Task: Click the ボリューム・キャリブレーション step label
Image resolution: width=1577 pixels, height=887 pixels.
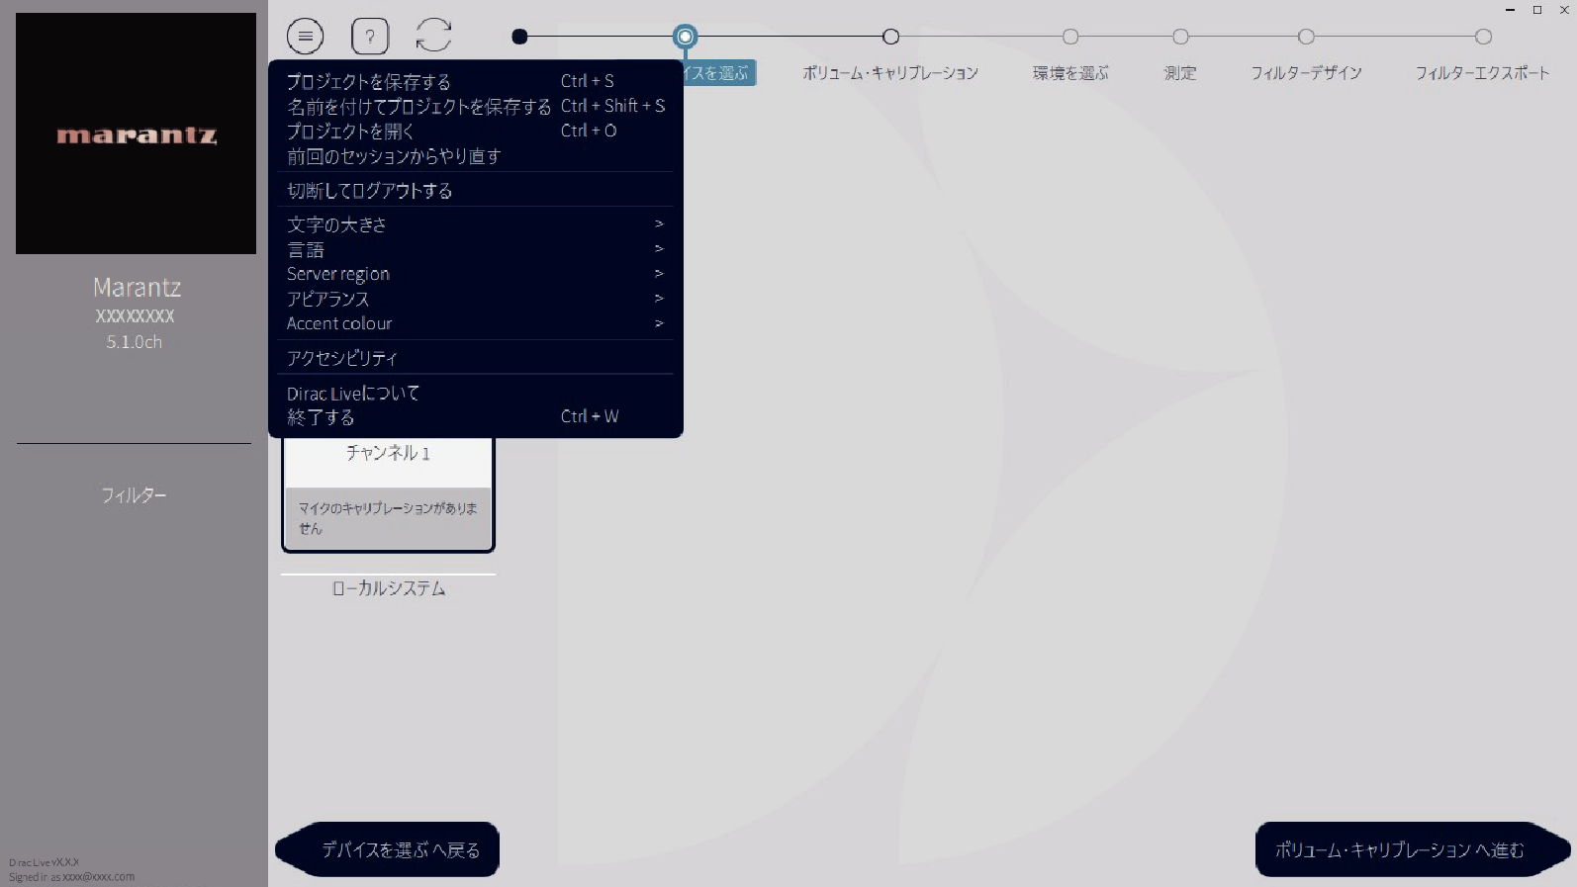Action: click(x=890, y=73)
